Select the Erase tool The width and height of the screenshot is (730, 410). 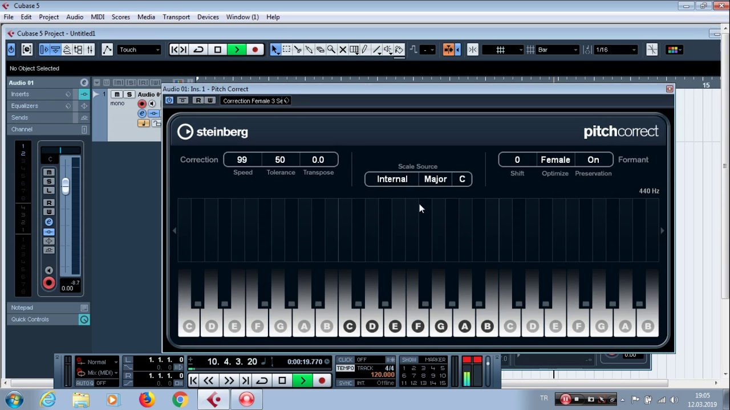coord(321,50)
